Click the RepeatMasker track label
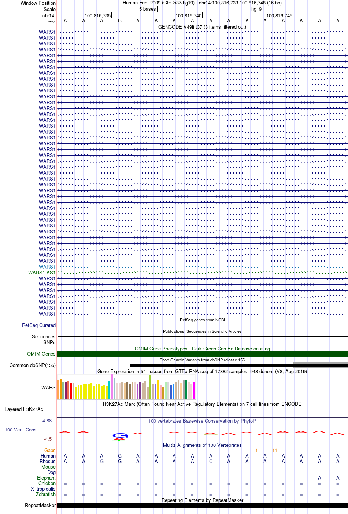 40,505
